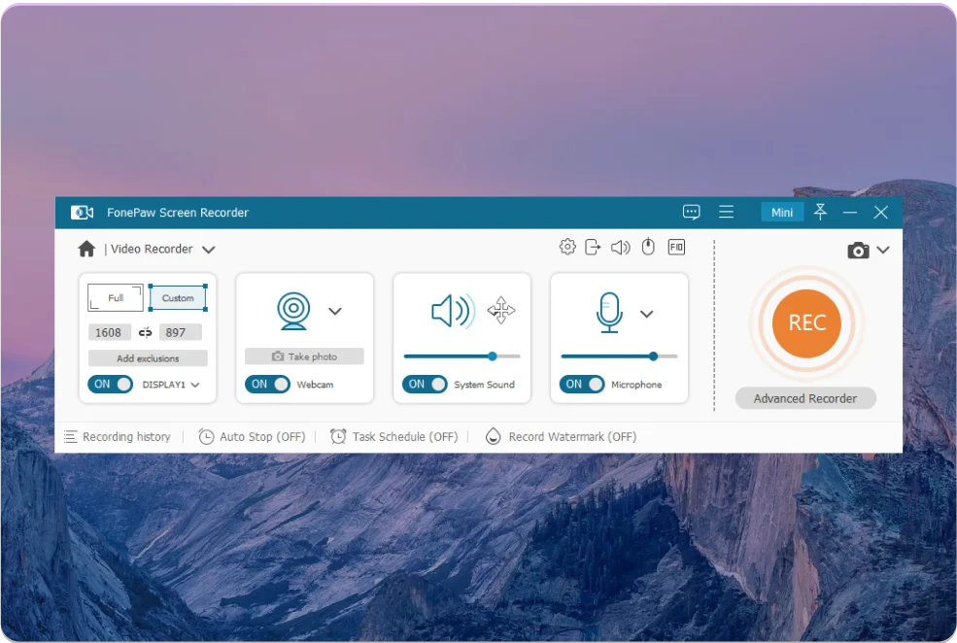Click the Auto Stop clock icon
Viewport: 957px width, 643px height.
click(206, 437)
